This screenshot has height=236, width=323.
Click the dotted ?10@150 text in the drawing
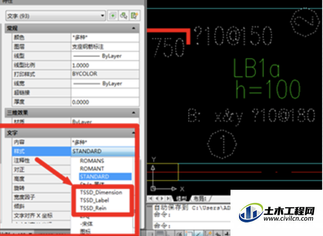[233, 36]
